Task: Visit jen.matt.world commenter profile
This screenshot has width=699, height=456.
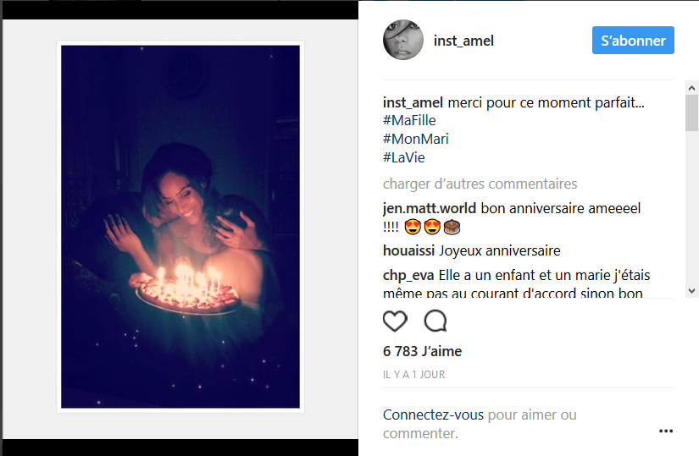Action: (x=430, y=208)
